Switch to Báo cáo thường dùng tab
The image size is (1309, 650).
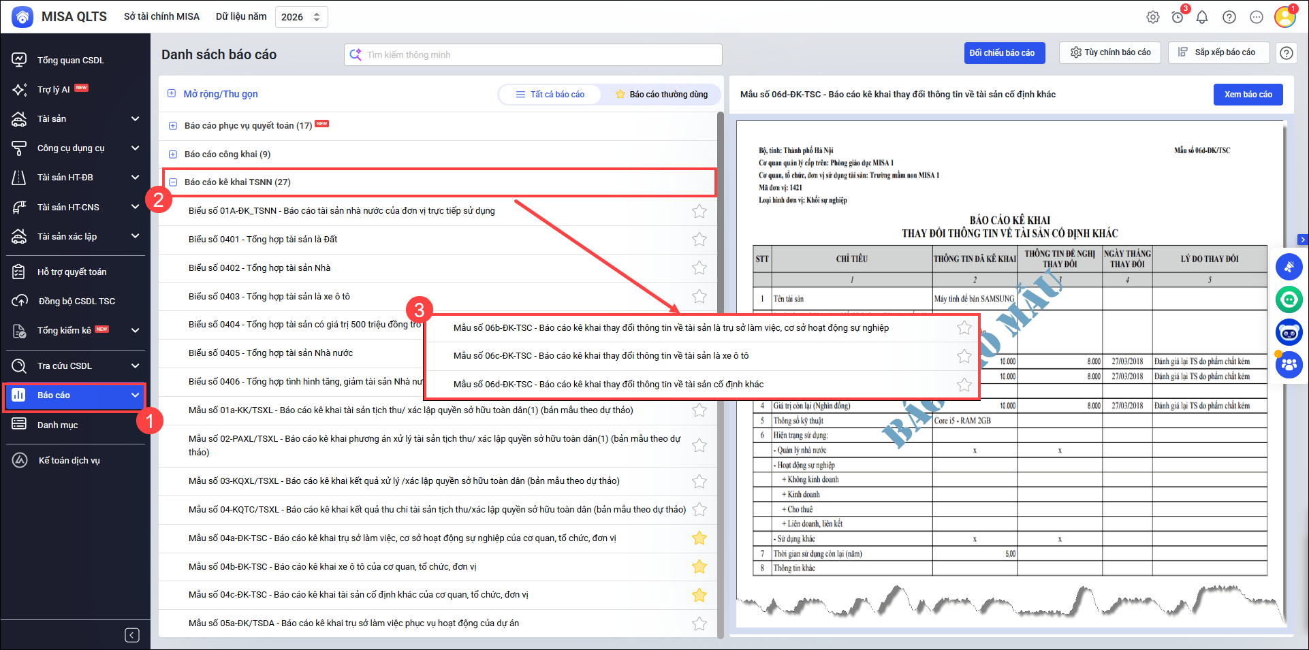661,95
